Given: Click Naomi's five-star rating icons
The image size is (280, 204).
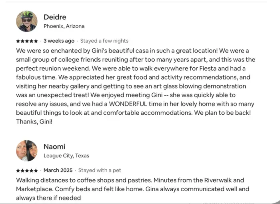Looking at the screenshot, I should point(27,171).
